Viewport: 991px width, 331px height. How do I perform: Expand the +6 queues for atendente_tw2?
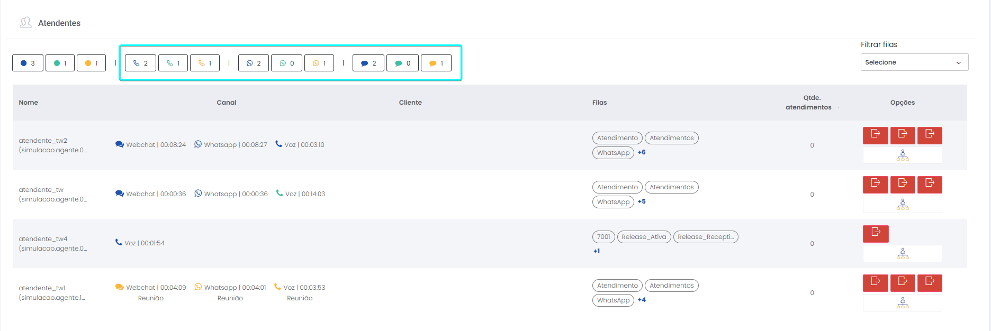click(642, 152)
